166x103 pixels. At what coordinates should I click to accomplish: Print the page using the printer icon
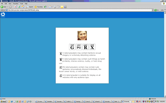(x=55, y=7)
